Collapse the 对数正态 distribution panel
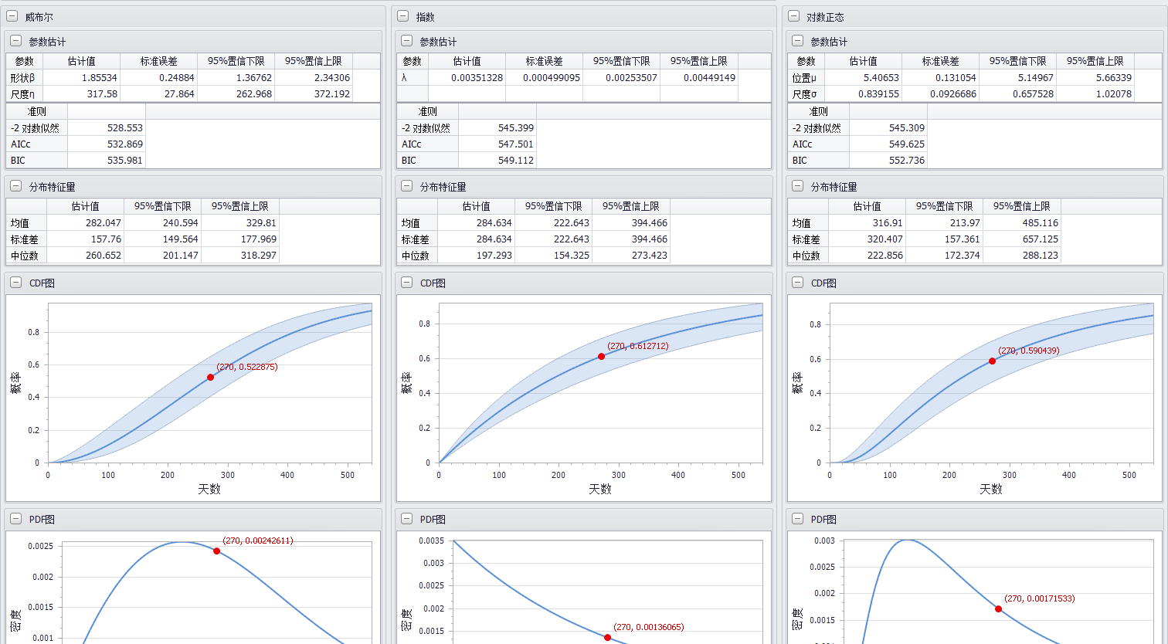Viewport: 1168px width, 644px height. coord(793,17)
